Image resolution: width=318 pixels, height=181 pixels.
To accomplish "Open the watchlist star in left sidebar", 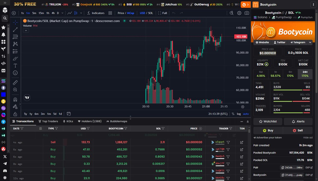I will click(x=3, y=27).
